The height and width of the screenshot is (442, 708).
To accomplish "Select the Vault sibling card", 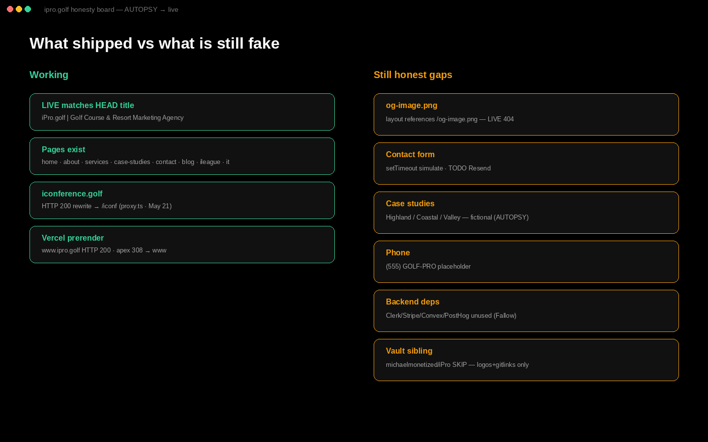I will 526,360.
